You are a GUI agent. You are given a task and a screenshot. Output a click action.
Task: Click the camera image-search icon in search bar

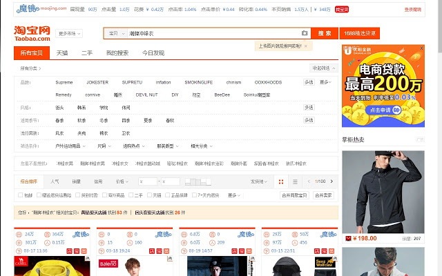point(305,33)
